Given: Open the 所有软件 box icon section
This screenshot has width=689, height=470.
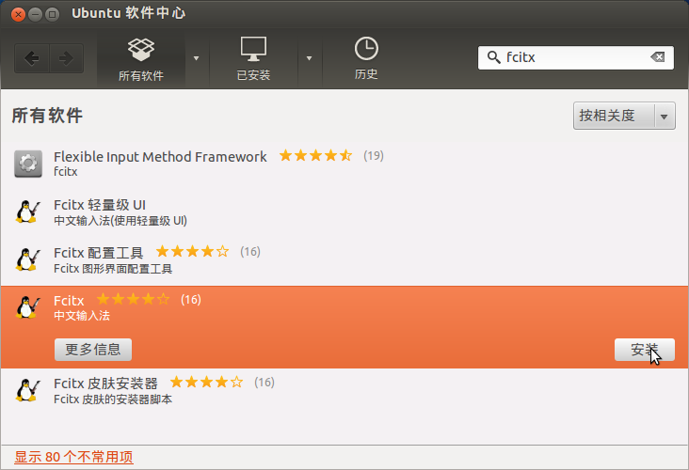Looking at the screenshot, I should tap(141, 60).
